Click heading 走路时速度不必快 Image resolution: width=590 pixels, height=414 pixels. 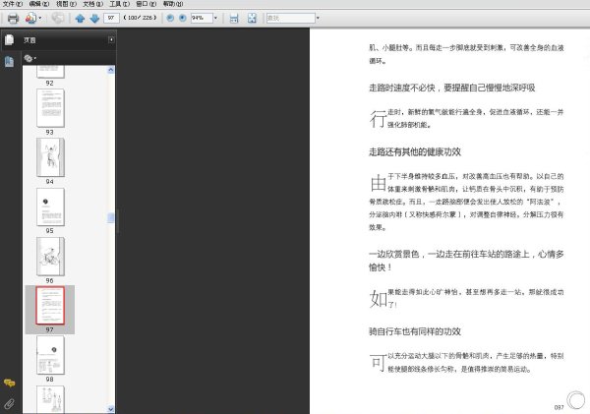pos(401,88)
